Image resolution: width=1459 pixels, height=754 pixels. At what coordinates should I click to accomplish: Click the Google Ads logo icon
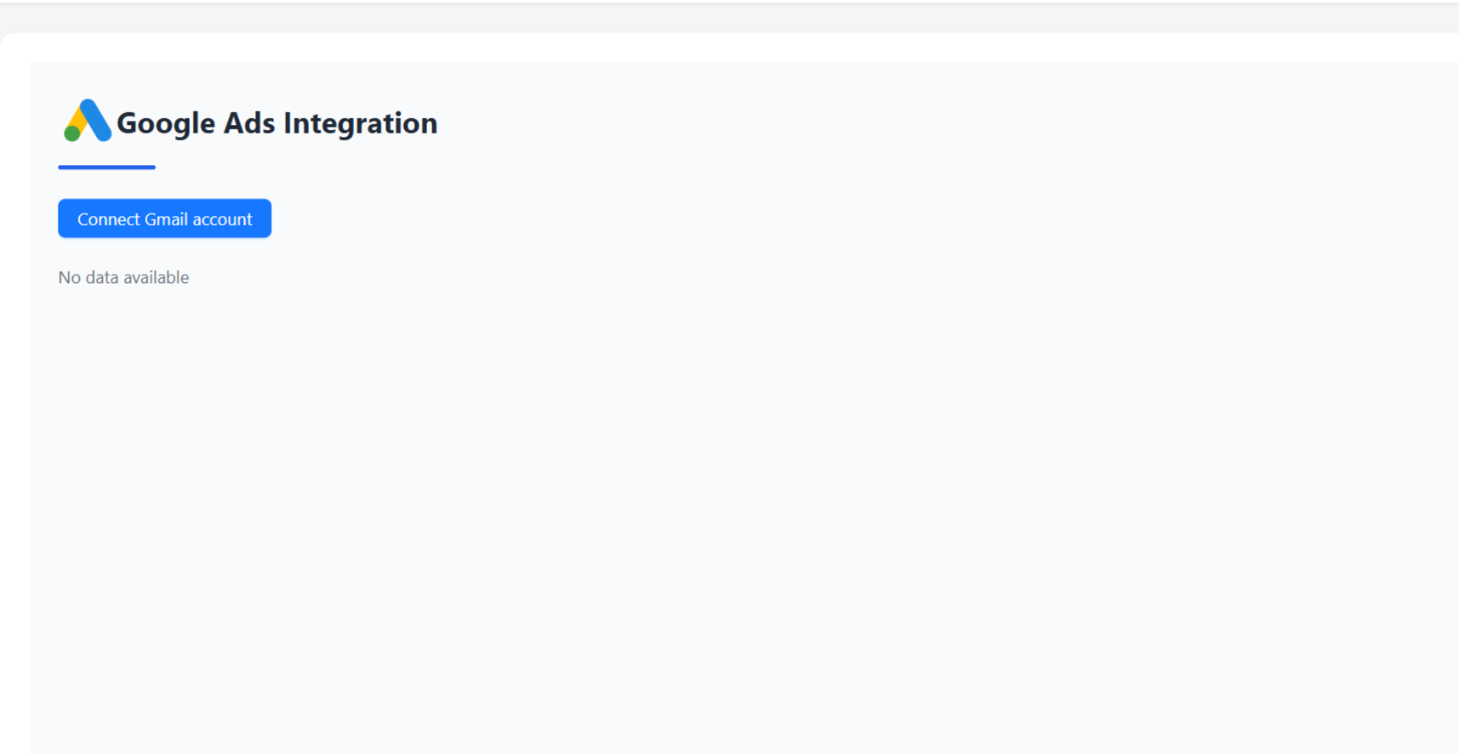click(87, 121)
